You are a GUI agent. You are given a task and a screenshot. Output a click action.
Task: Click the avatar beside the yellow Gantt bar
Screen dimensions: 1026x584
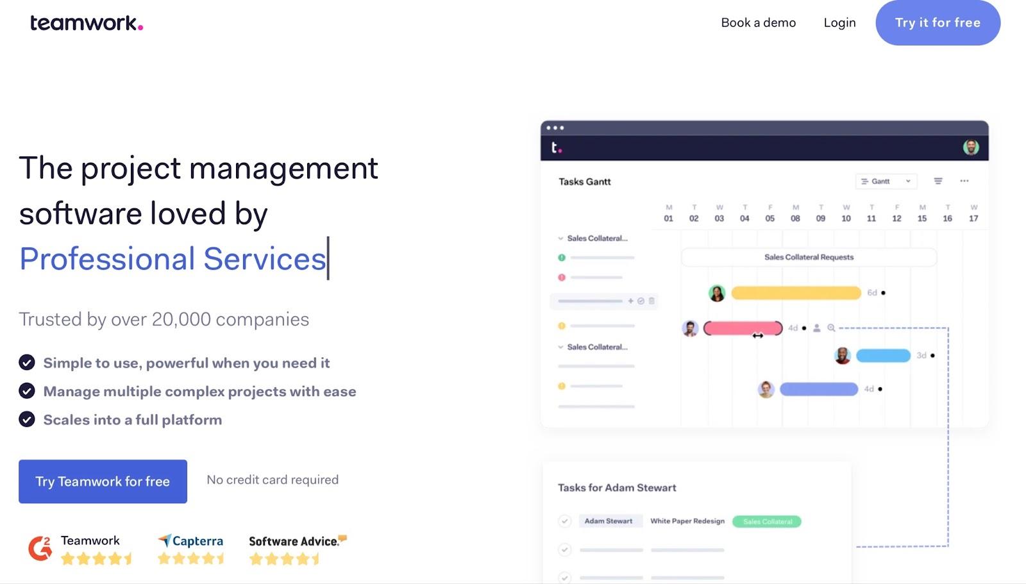pos(717,294)
